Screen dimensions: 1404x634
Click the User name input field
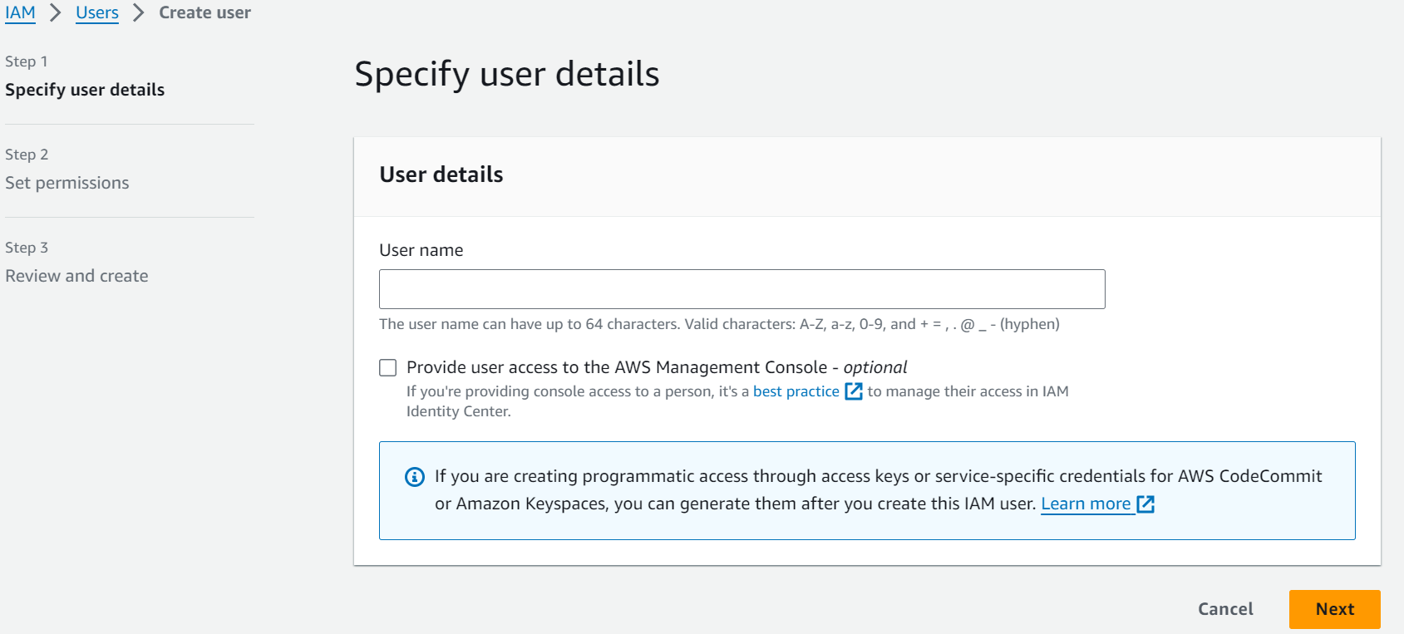pyautogui.click(x=741, y=289)
